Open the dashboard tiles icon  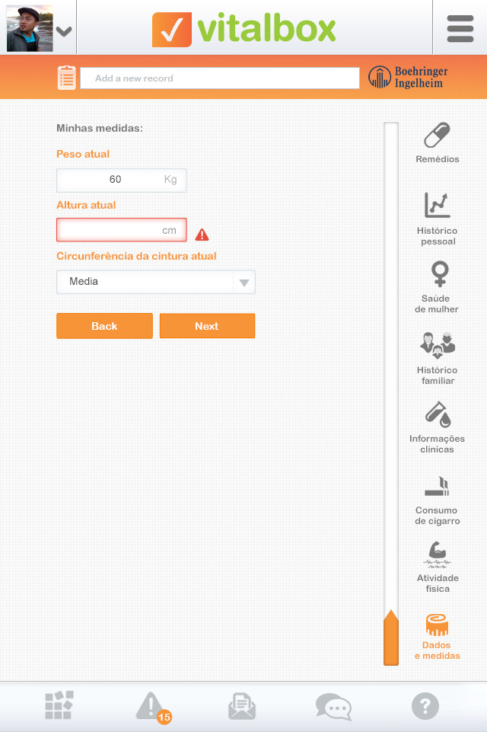(59, 706)
